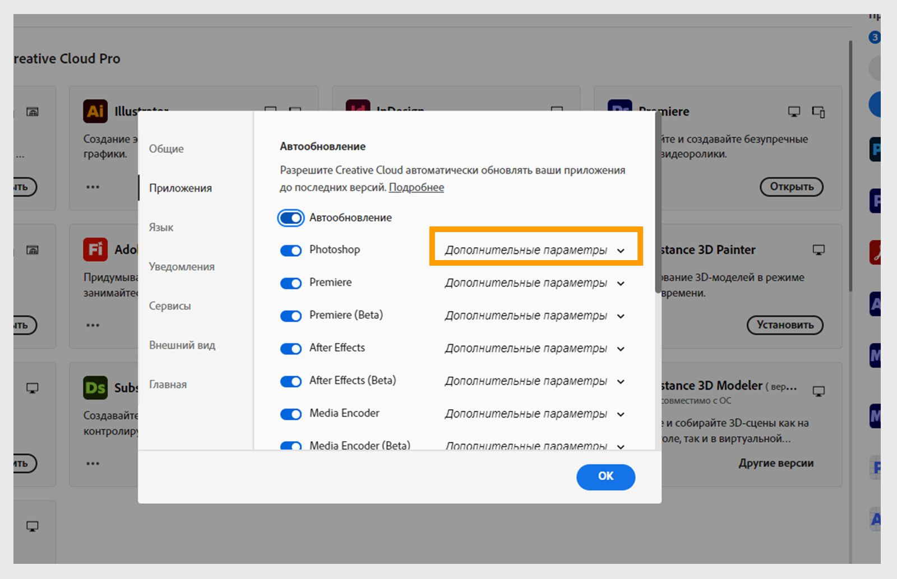Viewport: 897px width, 579px height.
Task: Select the Главная settings tab
Action: point(168,384)
